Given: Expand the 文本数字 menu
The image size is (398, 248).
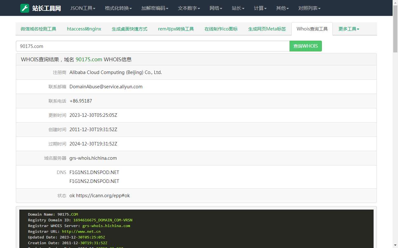Looking at the screenshot, I should tap(189, 8).
